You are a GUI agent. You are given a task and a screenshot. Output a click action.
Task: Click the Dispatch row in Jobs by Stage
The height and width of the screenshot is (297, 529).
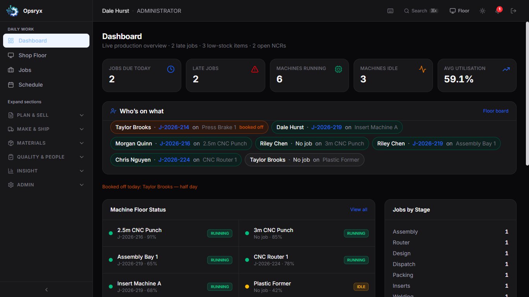pyautogui.click(x=450, y=264)
